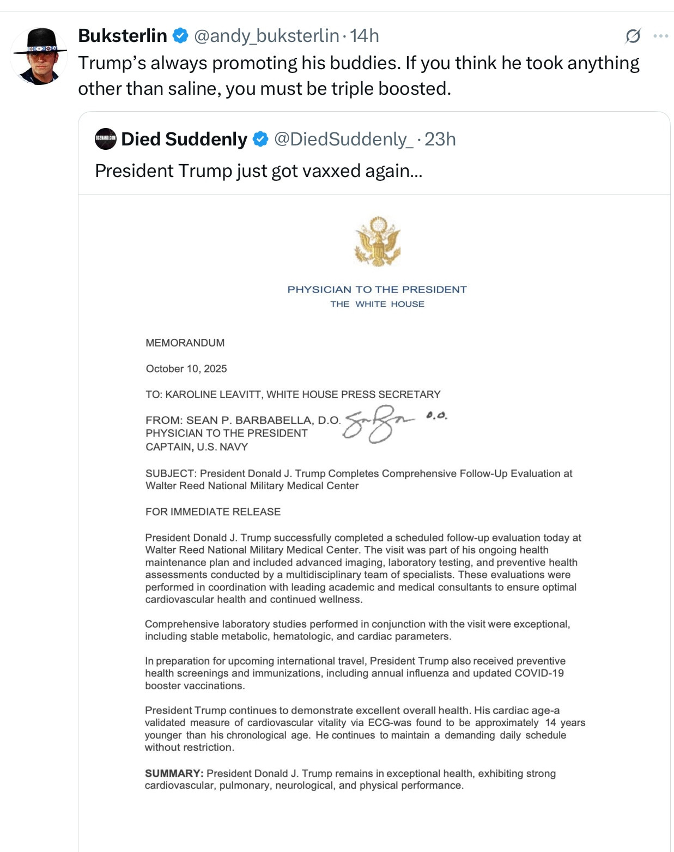Open the 23h quoted tweet timestamp
The image size is (674, 852).
pyautogui.click(x=440, y=139)
